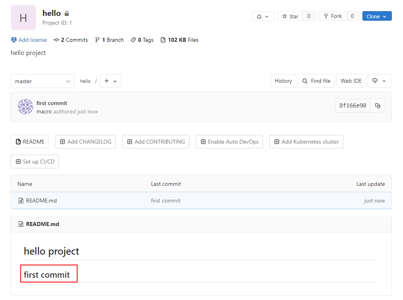This screenshot has width=403, height=300.
Task: View the 1 Branch list
Action: [109, 40]
